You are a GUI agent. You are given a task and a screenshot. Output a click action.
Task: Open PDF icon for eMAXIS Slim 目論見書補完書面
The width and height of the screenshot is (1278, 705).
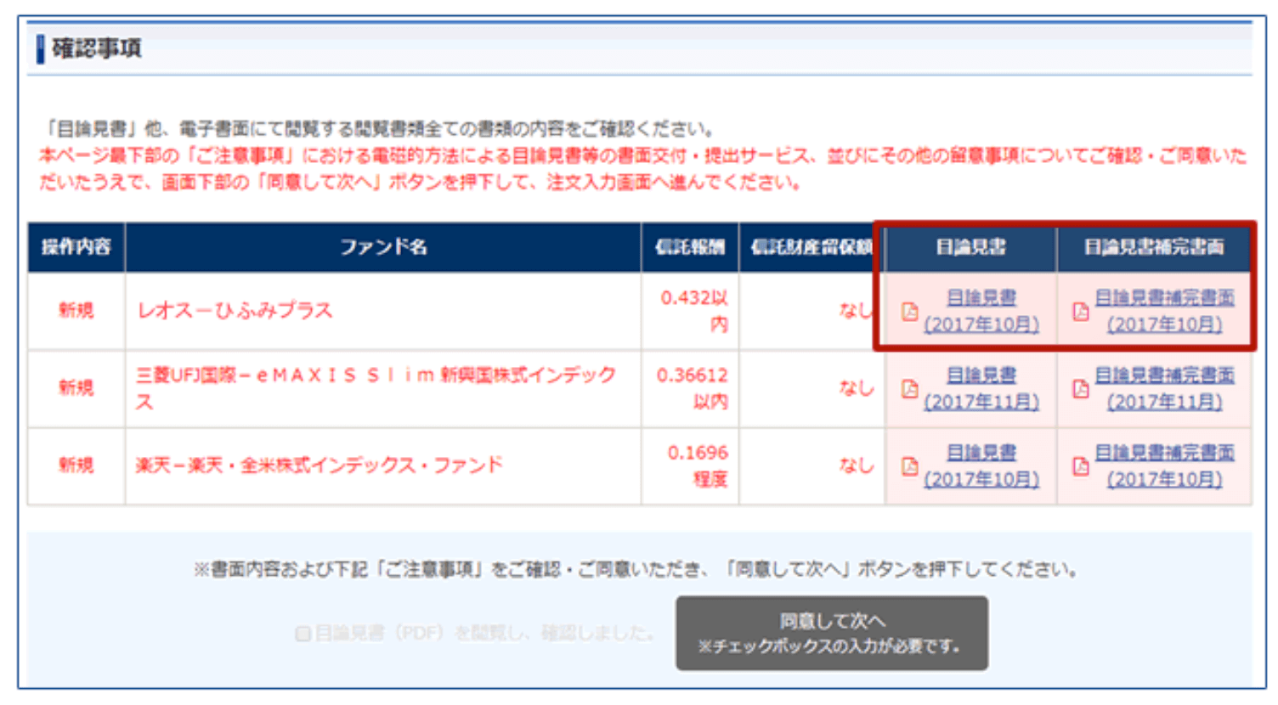1081,389
